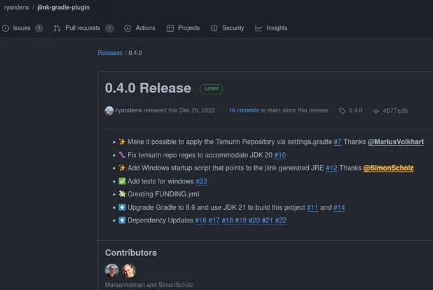
Task: Click the tag icon beside 0.4.0
Action: 342,111
